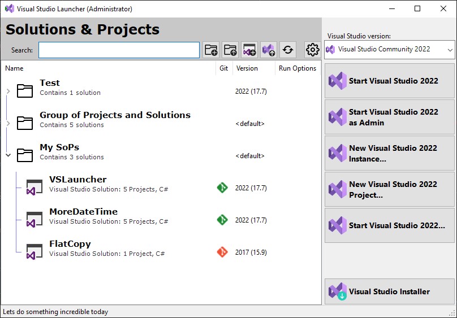Minimize the Visual Studio Launcher window
Viewport: 457px width, 318px height.
point(392,8)
